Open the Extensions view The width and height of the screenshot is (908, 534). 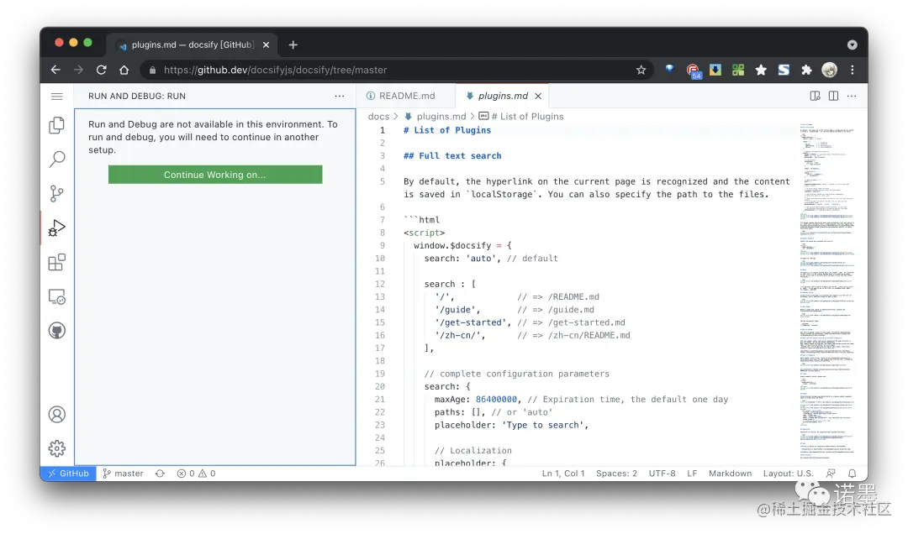point(57,263)
